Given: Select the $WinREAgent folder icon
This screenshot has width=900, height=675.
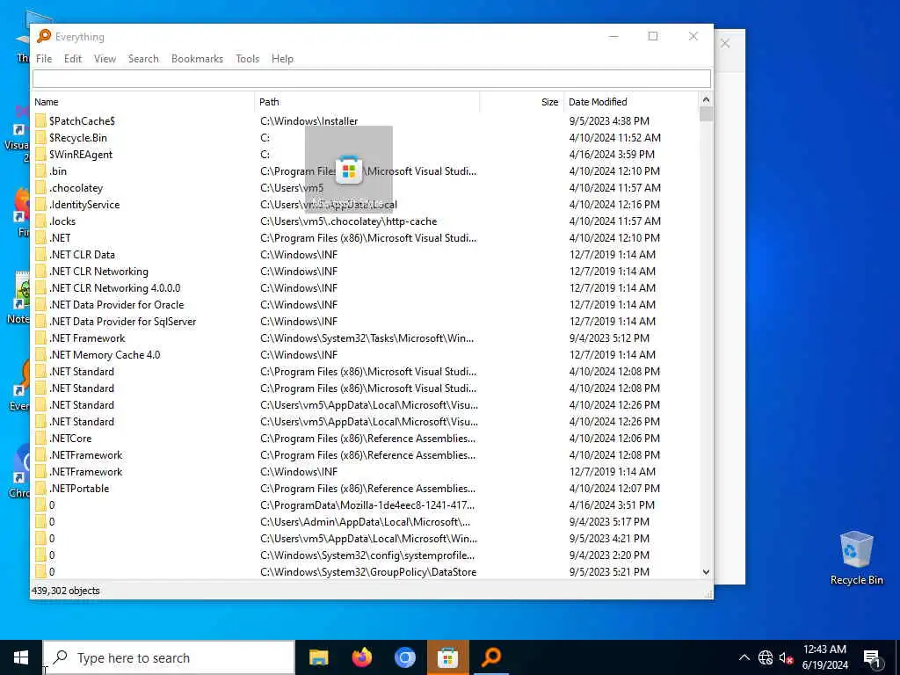Looking at the screenshot, I should click(x=40, y=155).
